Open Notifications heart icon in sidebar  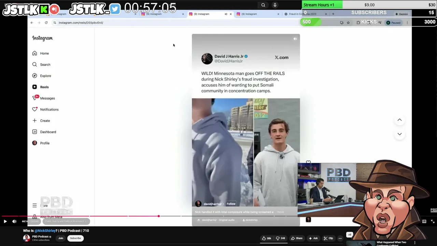click(x=34, y=109)
